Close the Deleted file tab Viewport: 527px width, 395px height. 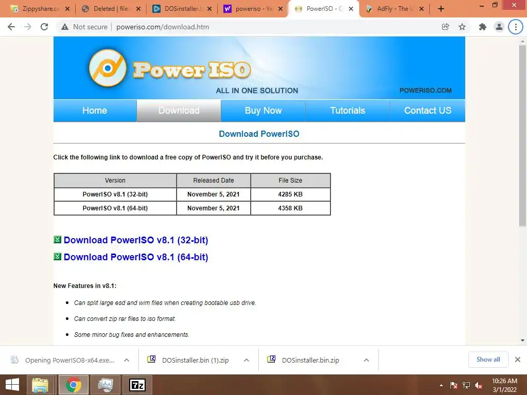coord(138,9)
